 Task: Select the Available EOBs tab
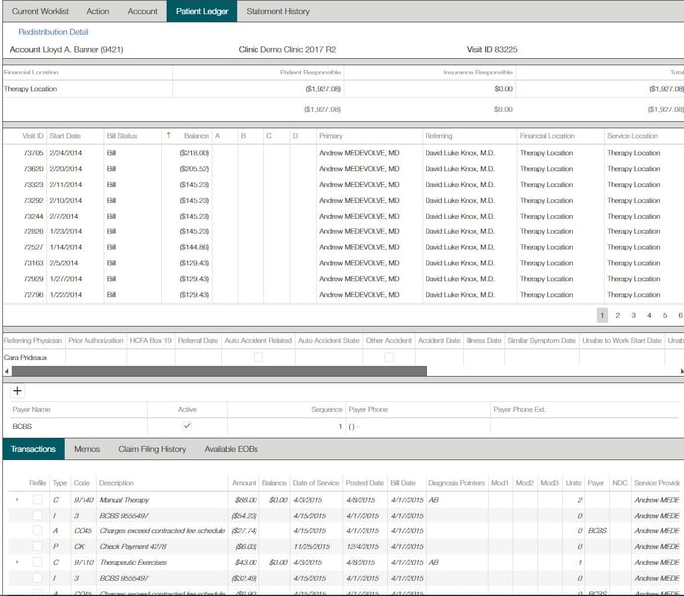click(x=231, y=449)
